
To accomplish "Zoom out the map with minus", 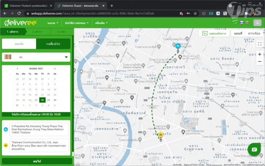I will point(260,61).
